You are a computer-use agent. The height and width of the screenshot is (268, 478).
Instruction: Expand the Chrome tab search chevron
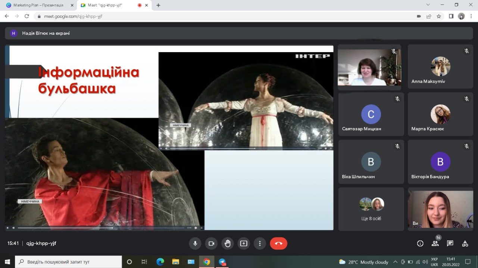click(428, 5)
